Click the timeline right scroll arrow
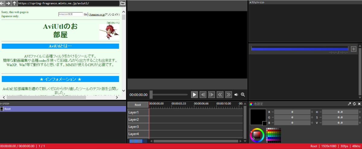 click(x=240, y=141)
